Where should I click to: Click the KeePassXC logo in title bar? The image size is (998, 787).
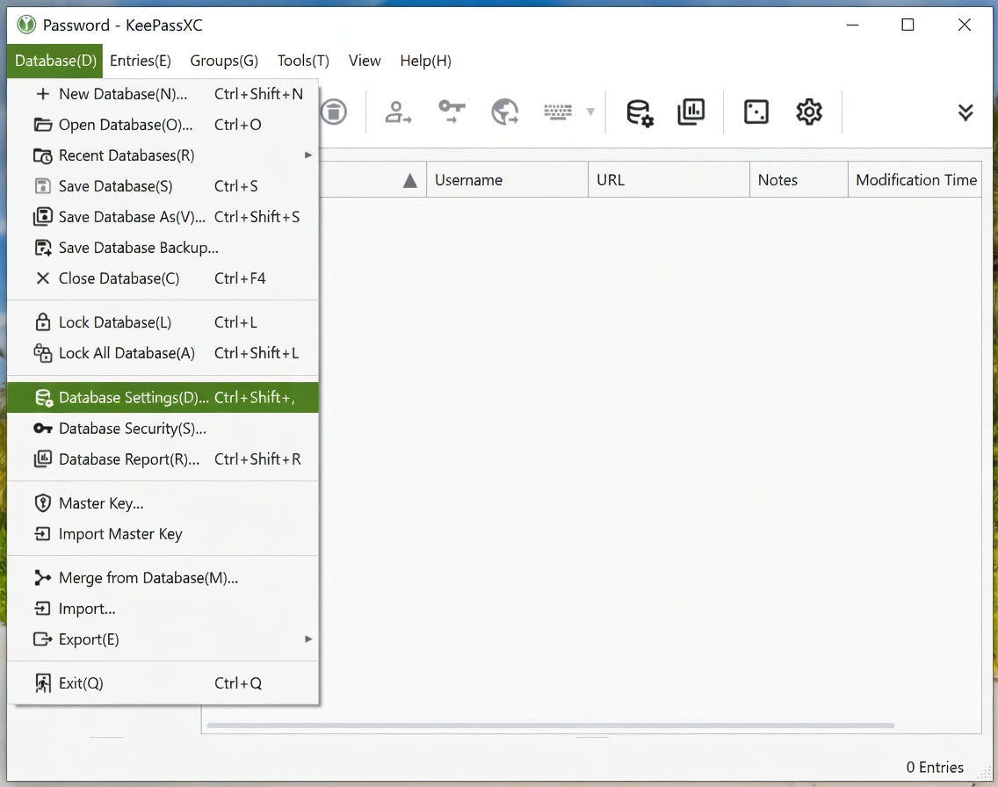coord(26,25)
